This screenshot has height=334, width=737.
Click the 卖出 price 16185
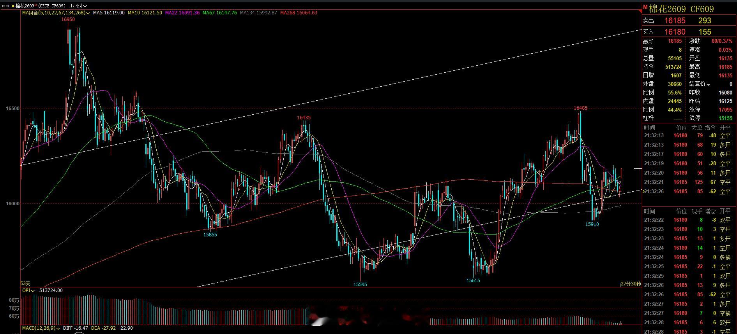(x=675, y=21)
